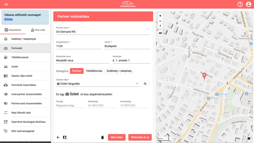Viewport: 254px width, 143px height.
Task: Switch to Havi utak tab
Action: pyautogui.click(x=38, y=30)
